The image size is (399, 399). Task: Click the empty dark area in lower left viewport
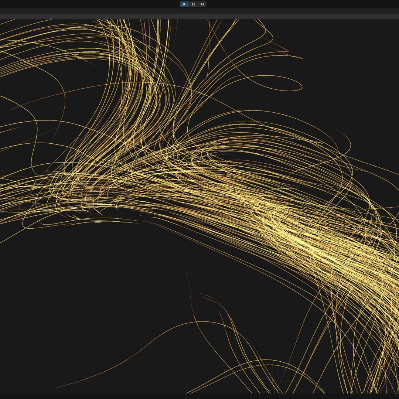pyautogui.click(x=74, y=296)
